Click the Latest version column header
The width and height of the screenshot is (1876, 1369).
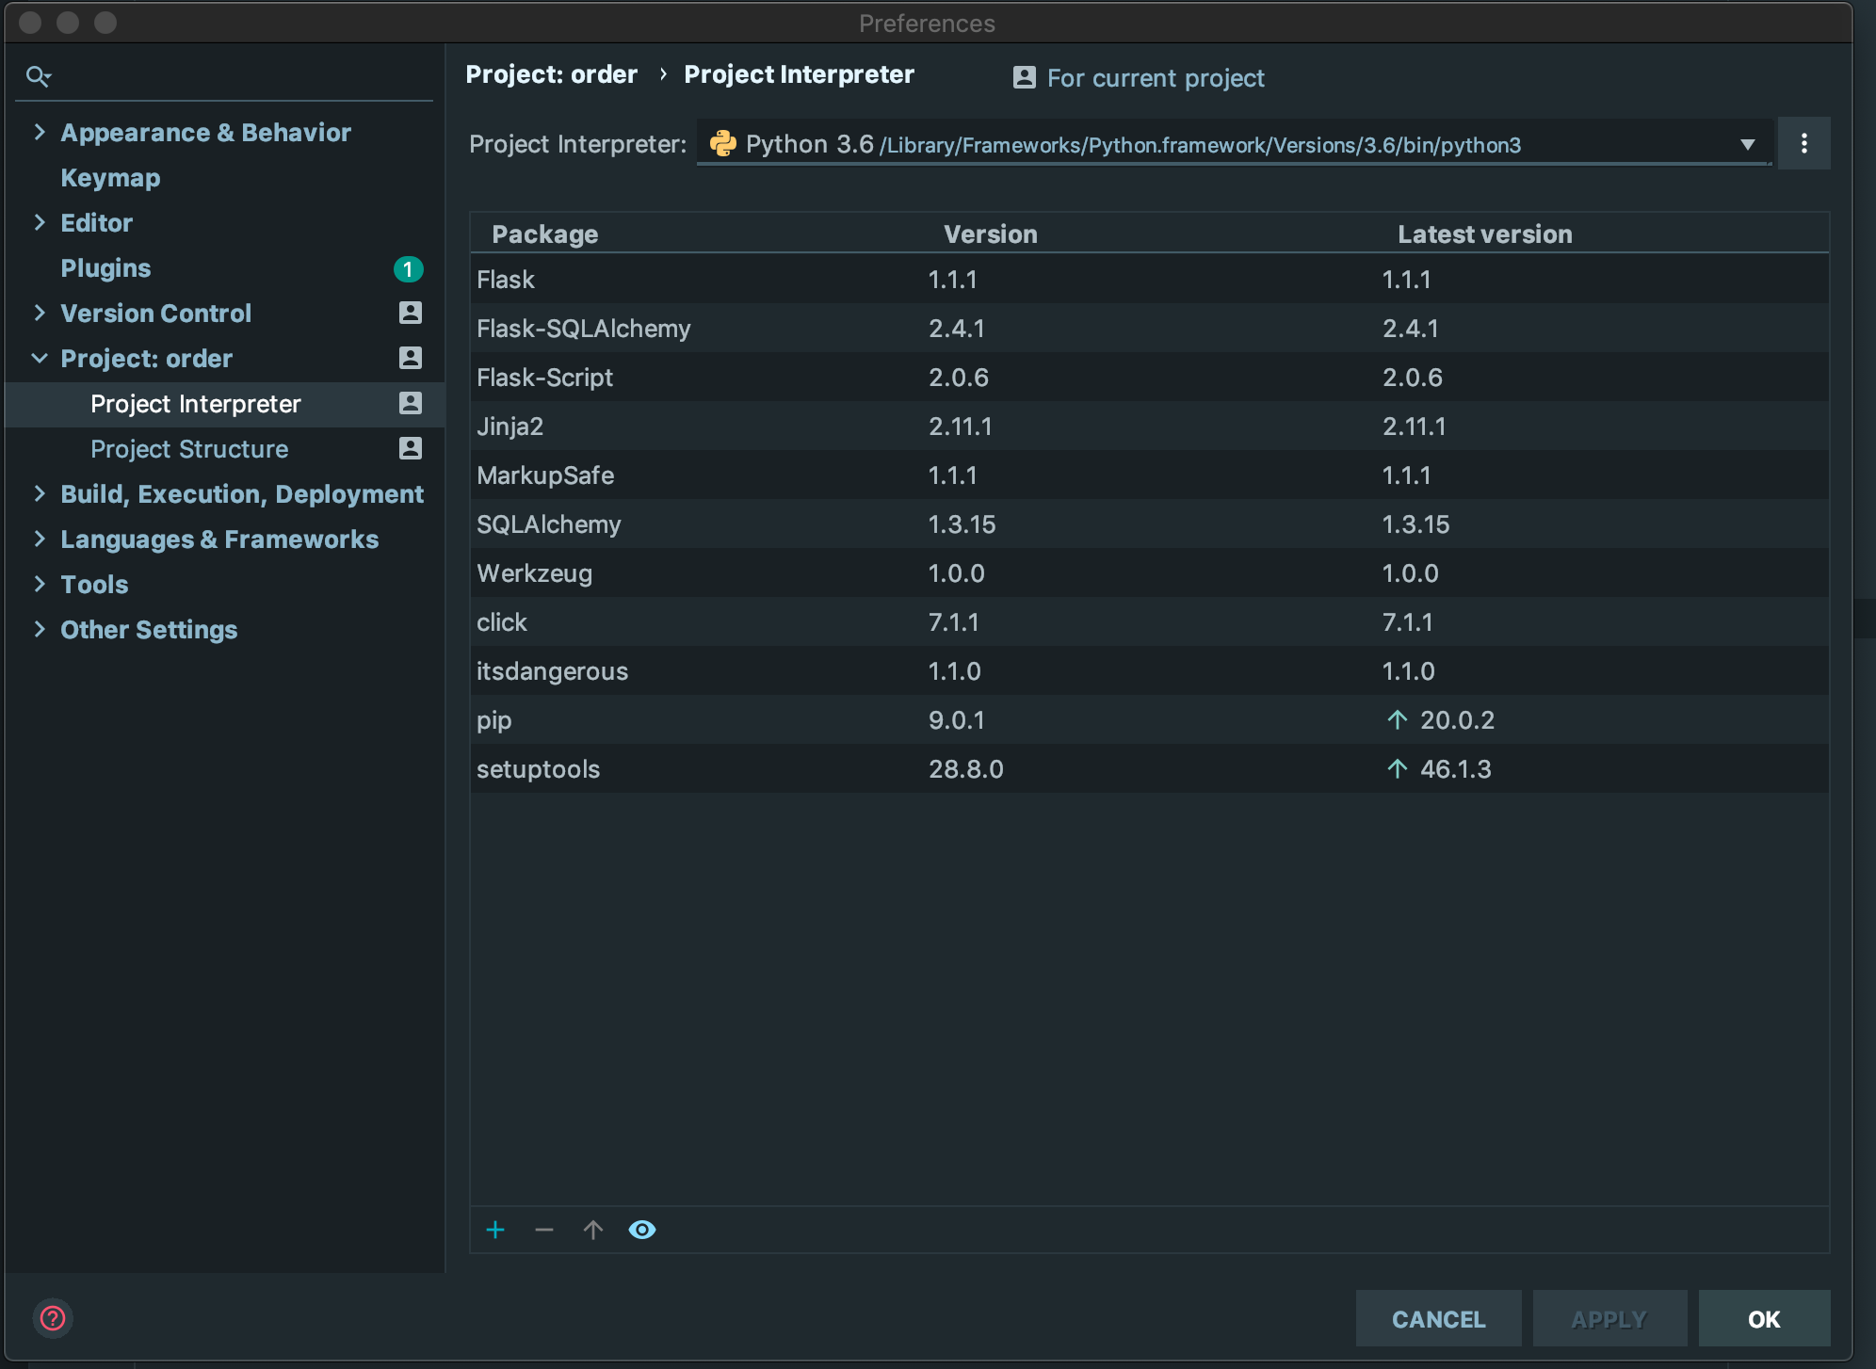[x=1485, y=234]
